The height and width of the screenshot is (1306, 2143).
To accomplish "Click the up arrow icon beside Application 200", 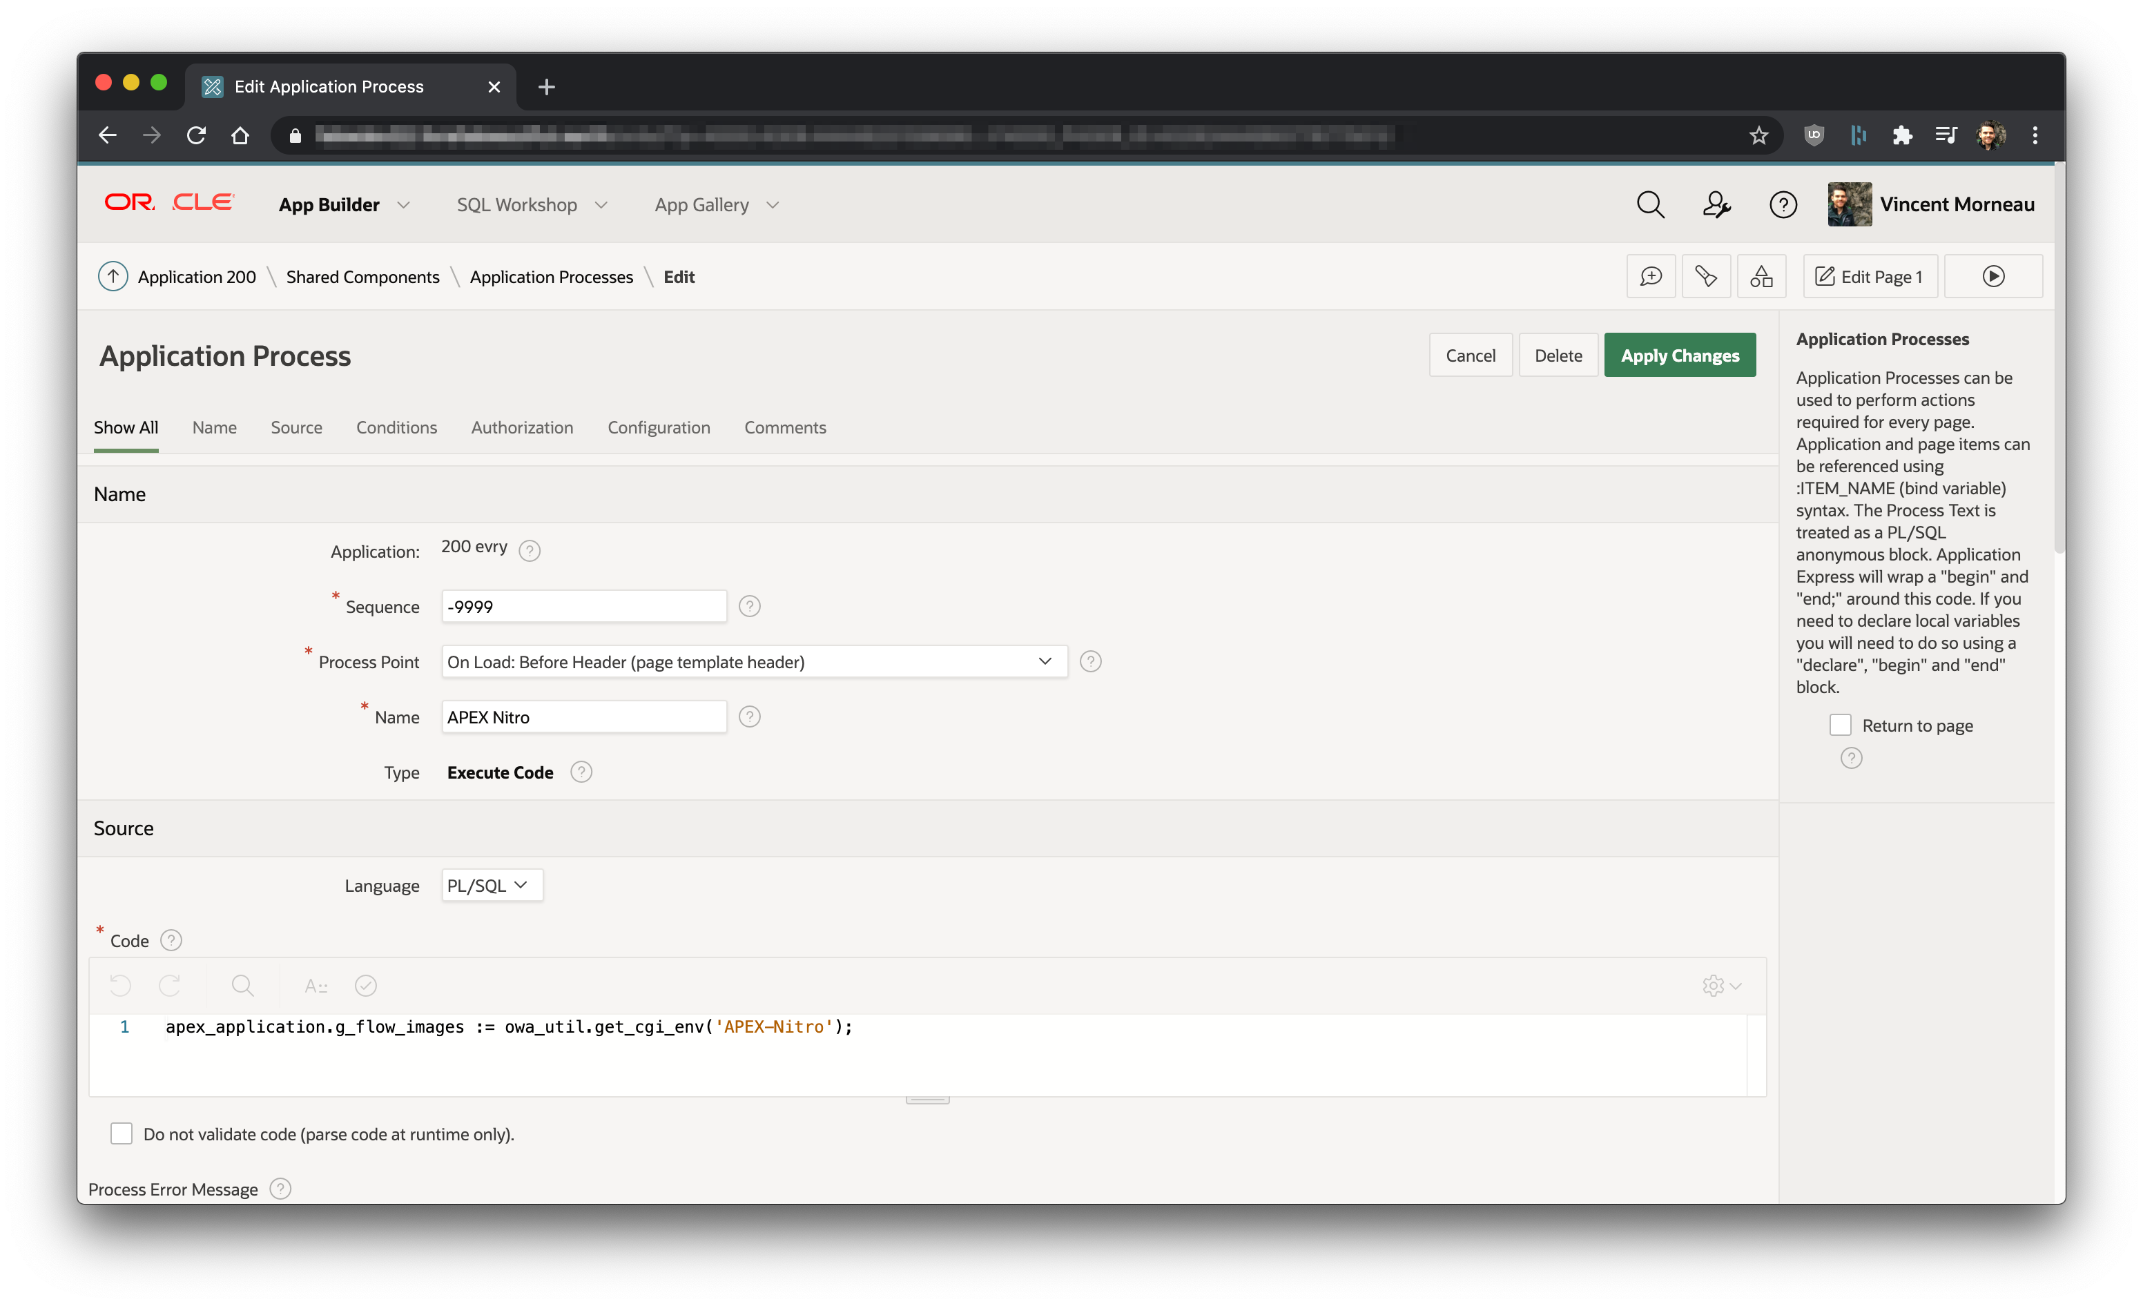I will (x=113, y=277).
